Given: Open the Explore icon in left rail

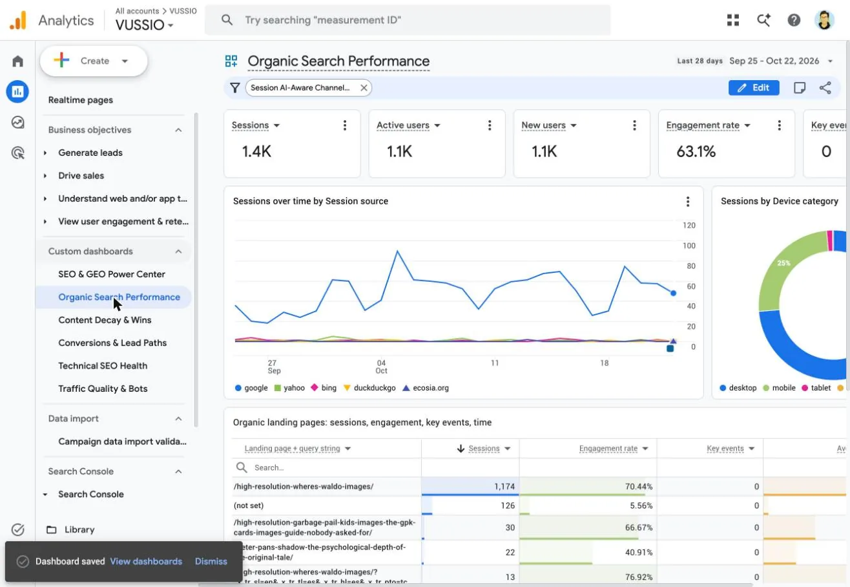Looking at the screenshot, I should (17, 122).
